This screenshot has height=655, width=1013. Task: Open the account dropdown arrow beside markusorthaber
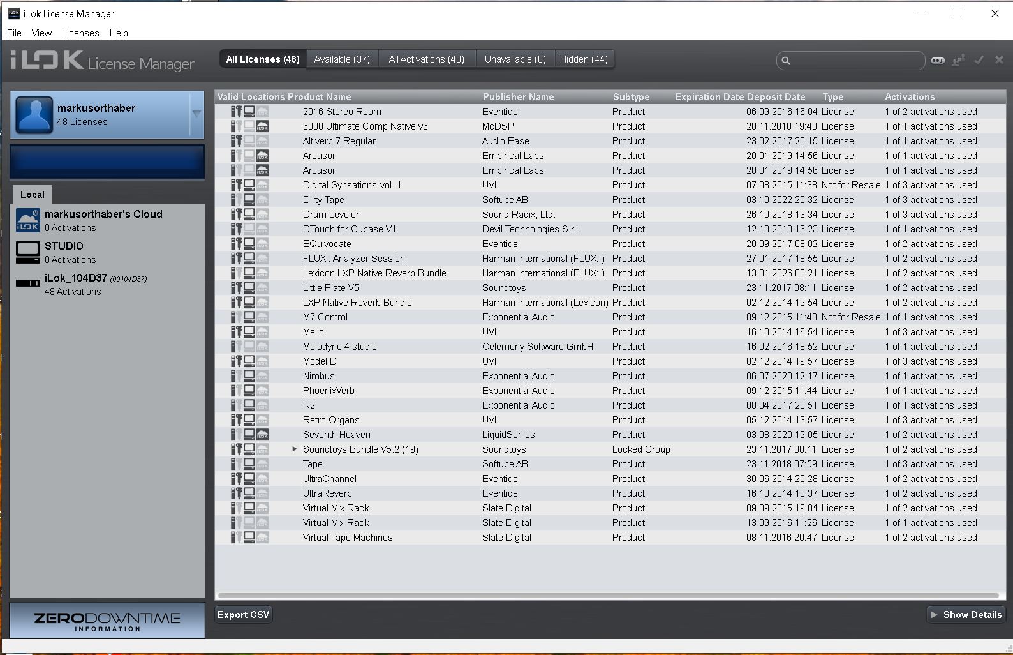[196, 114]
